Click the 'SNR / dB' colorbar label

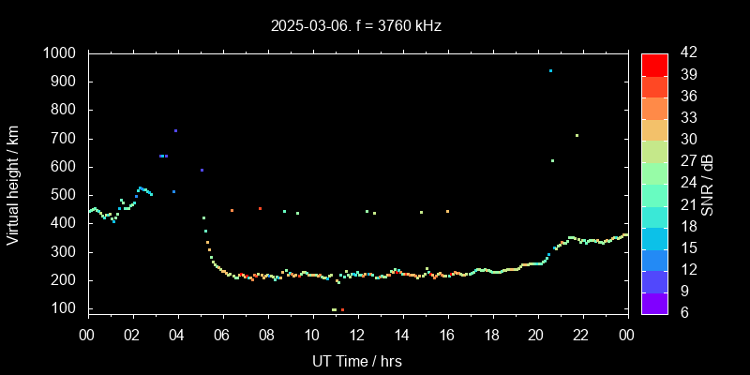click(708, 183)
